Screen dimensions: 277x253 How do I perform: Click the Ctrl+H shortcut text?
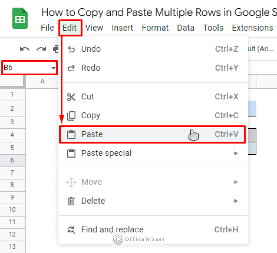click(226, 230)
